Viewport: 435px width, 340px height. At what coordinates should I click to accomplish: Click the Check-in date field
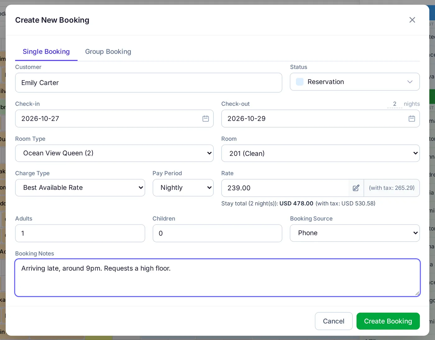click(114, 119)
